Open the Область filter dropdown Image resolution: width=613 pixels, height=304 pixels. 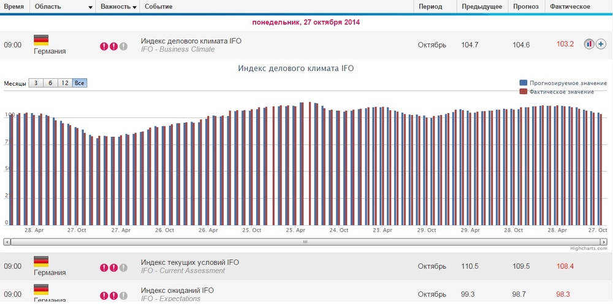[x=91, y=7]
